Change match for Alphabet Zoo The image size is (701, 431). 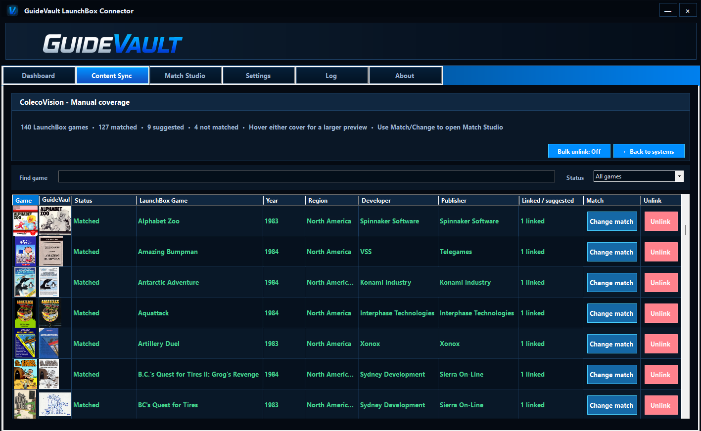[x=611, y=221]
